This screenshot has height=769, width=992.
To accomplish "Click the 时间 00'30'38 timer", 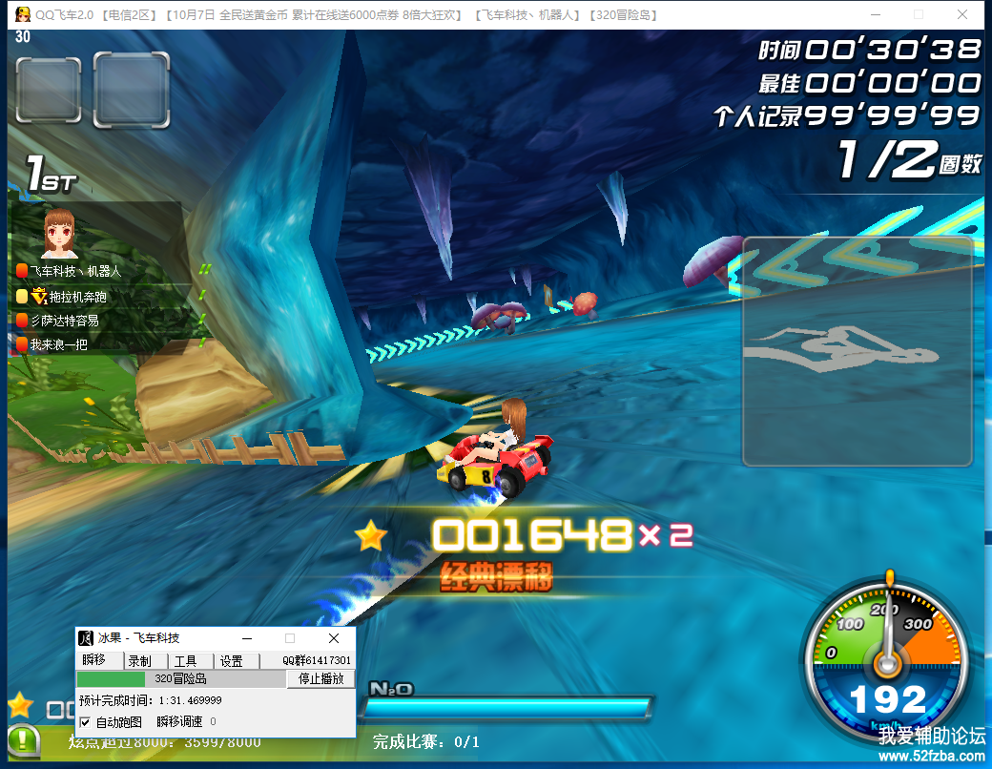I will (x=869, y=50).
